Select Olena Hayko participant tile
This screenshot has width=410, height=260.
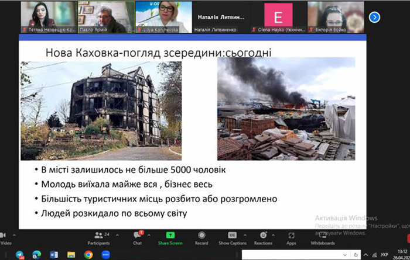click(x=278, y=17)
